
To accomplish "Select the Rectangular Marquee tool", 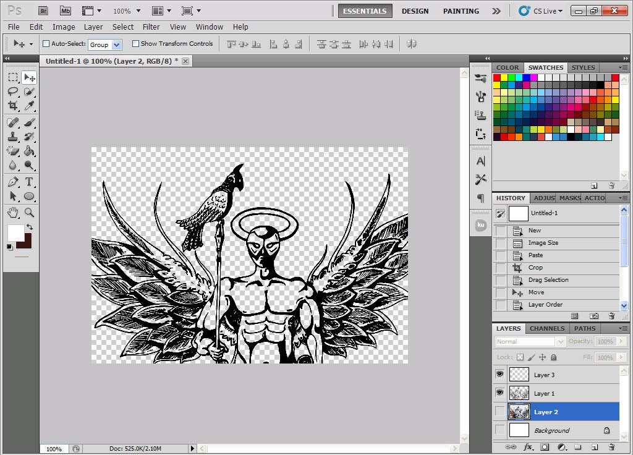I will click(x=12, y=77).
